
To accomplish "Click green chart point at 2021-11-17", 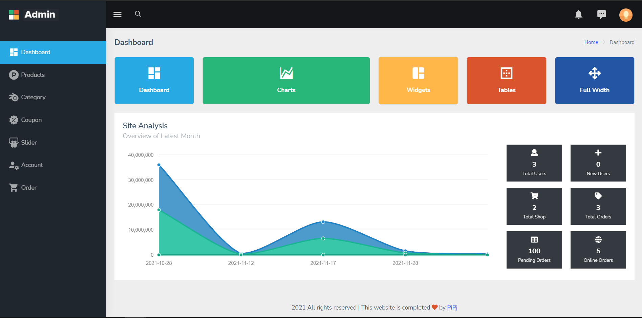I will point(323,238).
